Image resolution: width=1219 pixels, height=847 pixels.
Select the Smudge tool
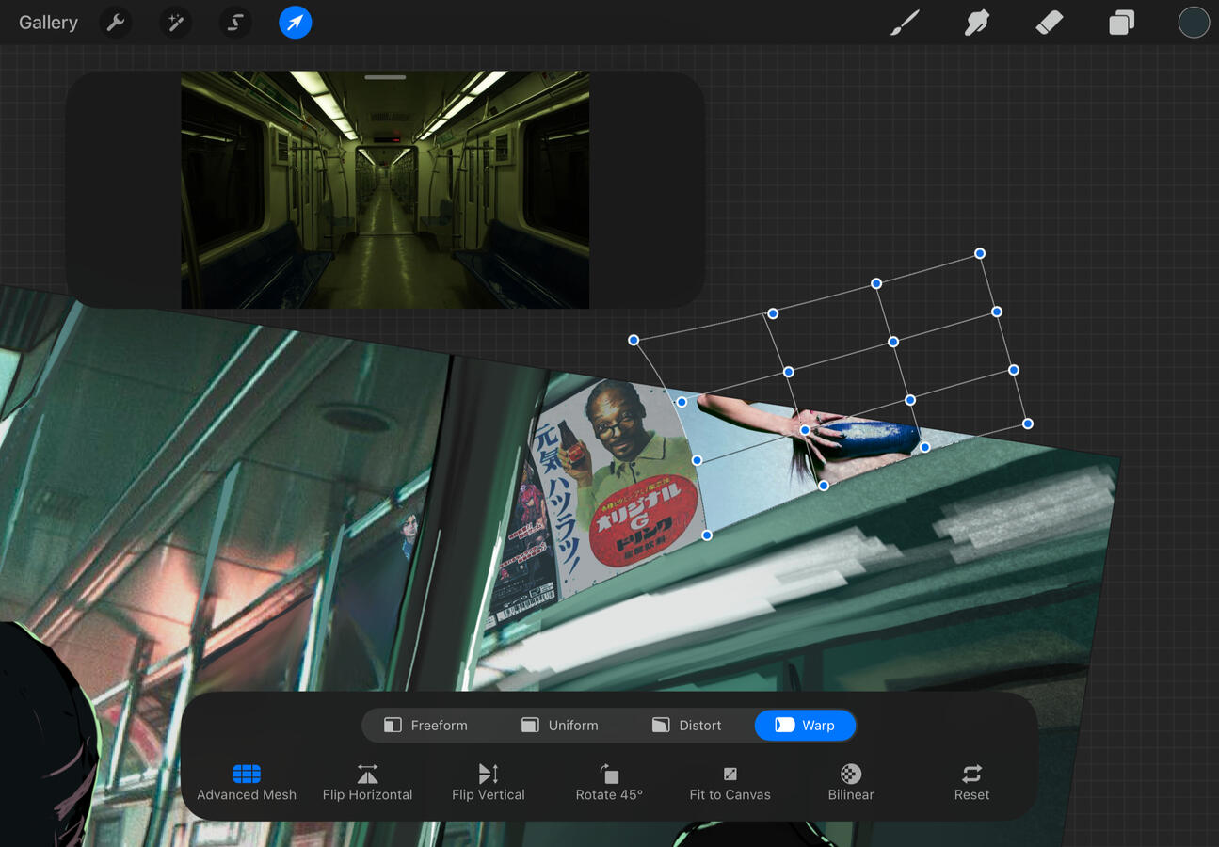(x=976, y=22)
